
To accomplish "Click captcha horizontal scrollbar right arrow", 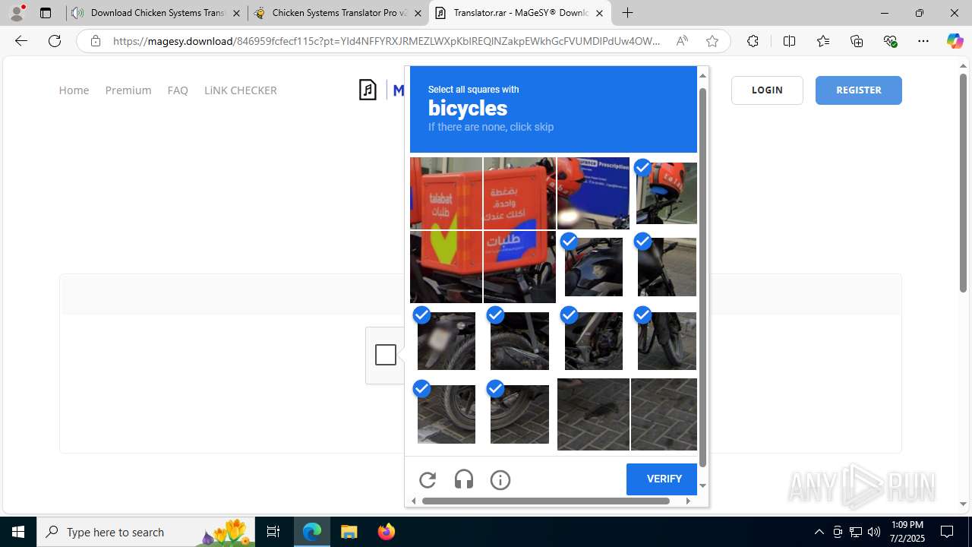I will pos(688,501).
